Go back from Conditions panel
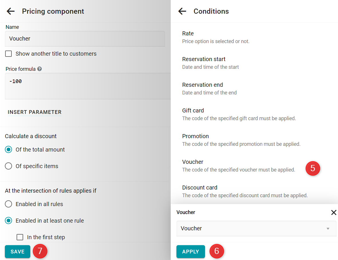Image resolution: width=338 pixels, height=260 pixels. tap(182, 11)
